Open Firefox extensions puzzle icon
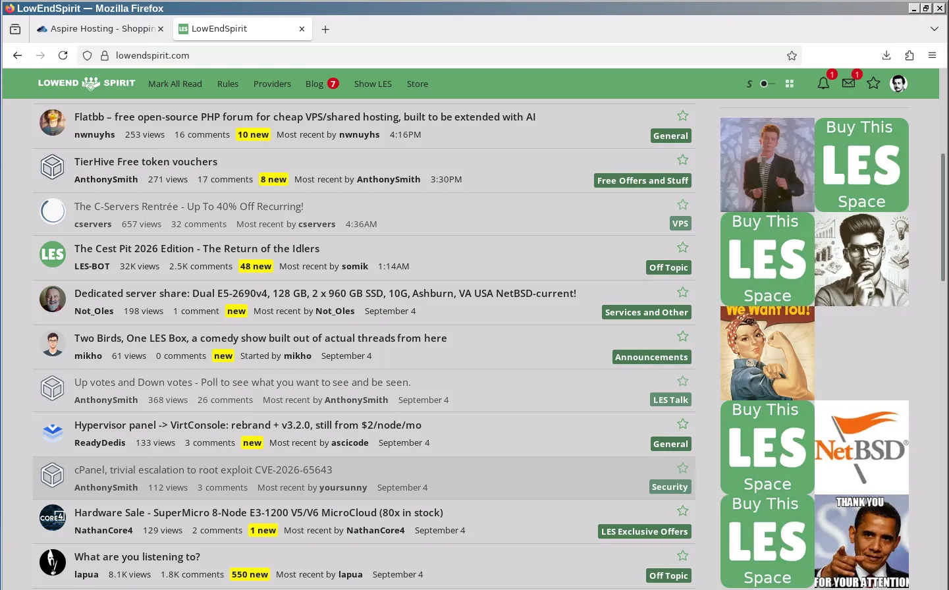 (909, 55)
